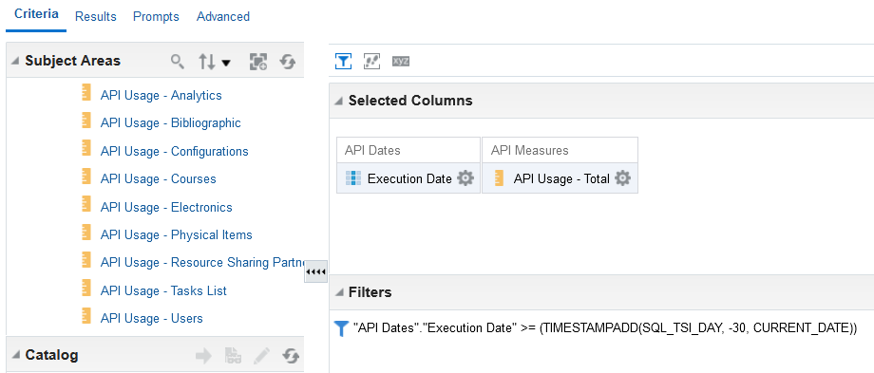The image size is (874, 373).
Task: Select API Usage - Resource Sharing Partners measure
Action: [201, 263]
